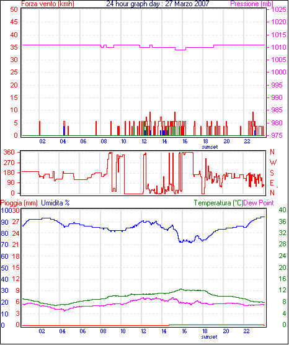Click the 1025 pressure axis value
The width and height of the screenshot is (289, 345).
278,10
